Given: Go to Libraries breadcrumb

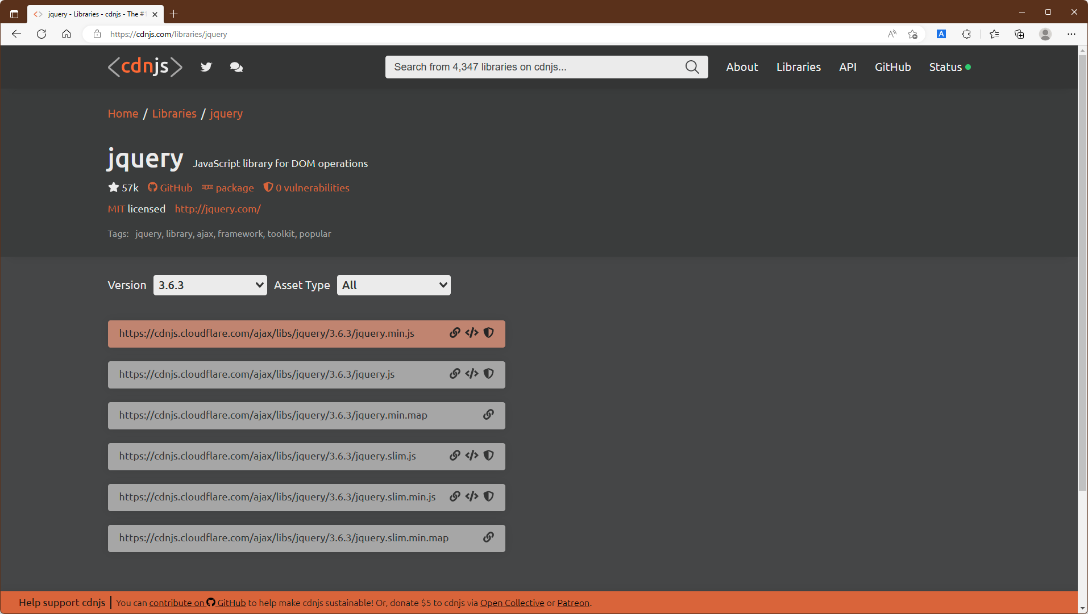Looking at the screenshot, I should click(174, 114).
